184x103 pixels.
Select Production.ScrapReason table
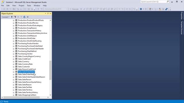[x=27, y=28]
